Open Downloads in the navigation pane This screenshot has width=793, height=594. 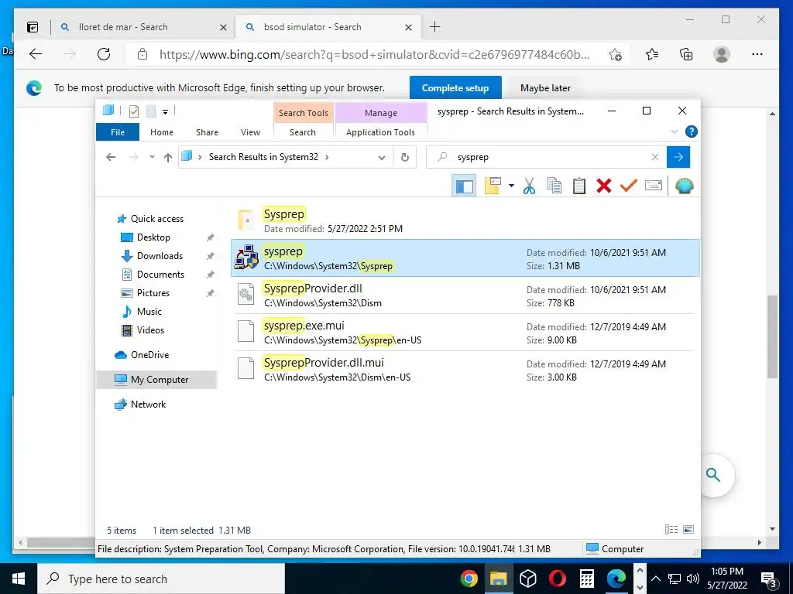pyautogui.click(x=160, y=256)
